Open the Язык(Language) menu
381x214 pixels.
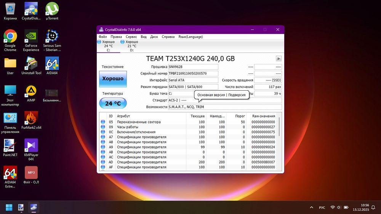[x=190, y=37]
